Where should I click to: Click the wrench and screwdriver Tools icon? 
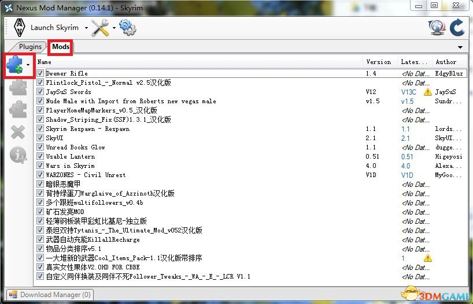(100, 28)
